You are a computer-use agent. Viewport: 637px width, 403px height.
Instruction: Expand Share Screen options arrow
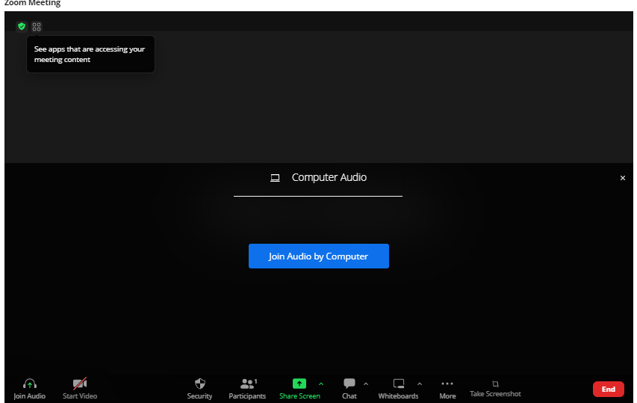[x=321, y=384]
